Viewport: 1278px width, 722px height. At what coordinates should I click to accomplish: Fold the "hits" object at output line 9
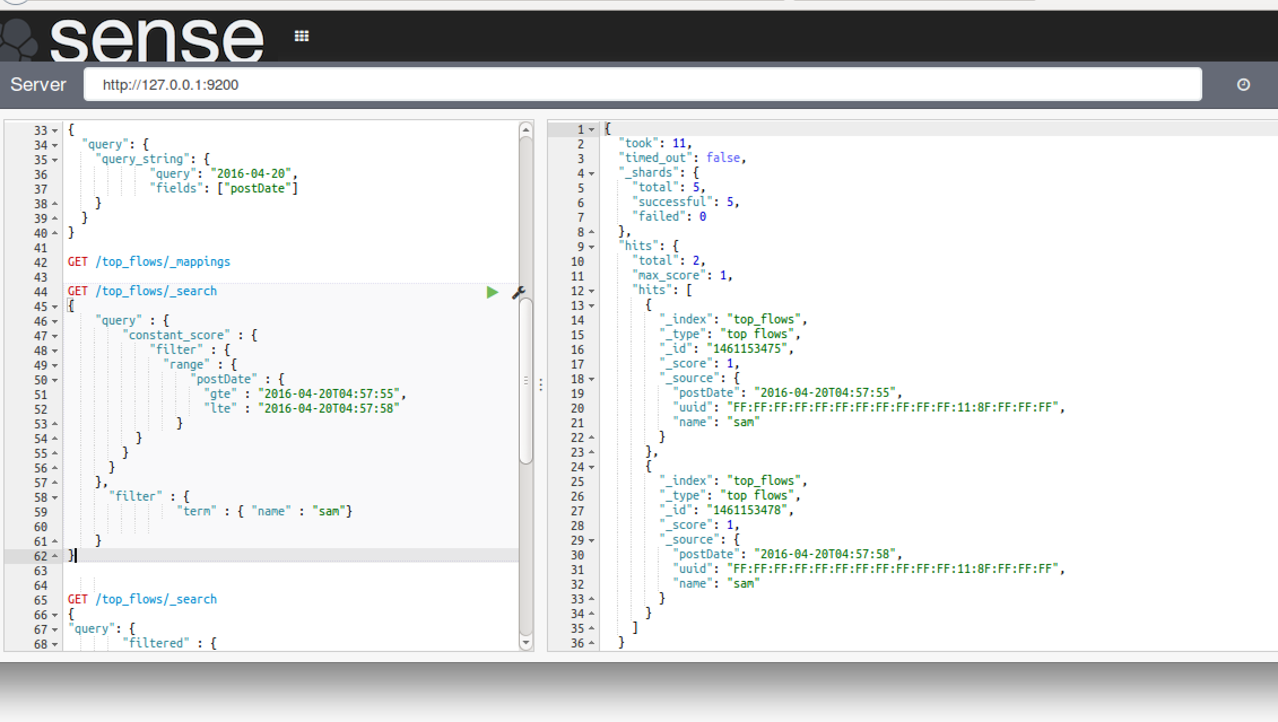click(592, 247)
